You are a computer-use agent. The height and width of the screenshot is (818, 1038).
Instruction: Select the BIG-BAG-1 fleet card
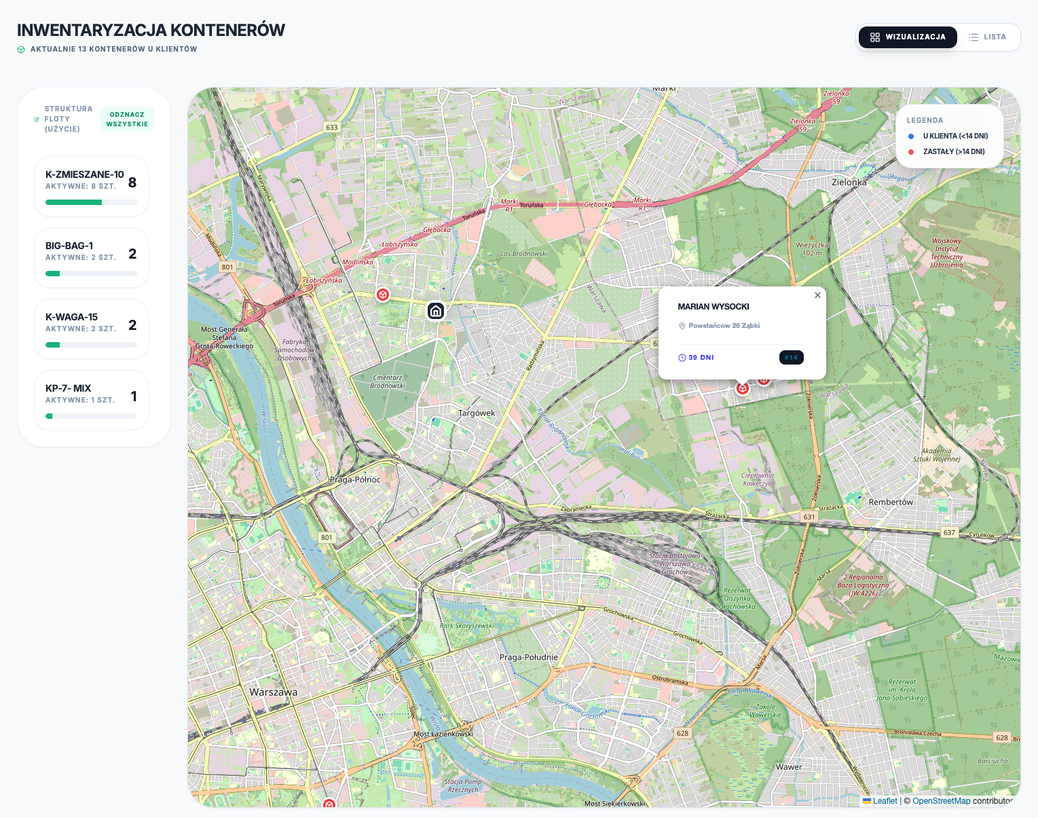[92, 258]
